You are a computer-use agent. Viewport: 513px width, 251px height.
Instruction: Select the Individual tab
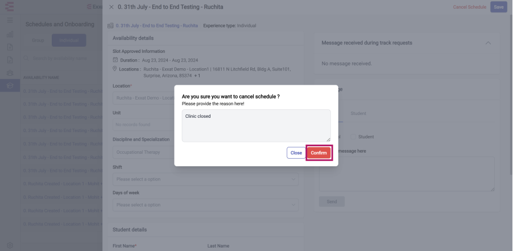(69, 40)
